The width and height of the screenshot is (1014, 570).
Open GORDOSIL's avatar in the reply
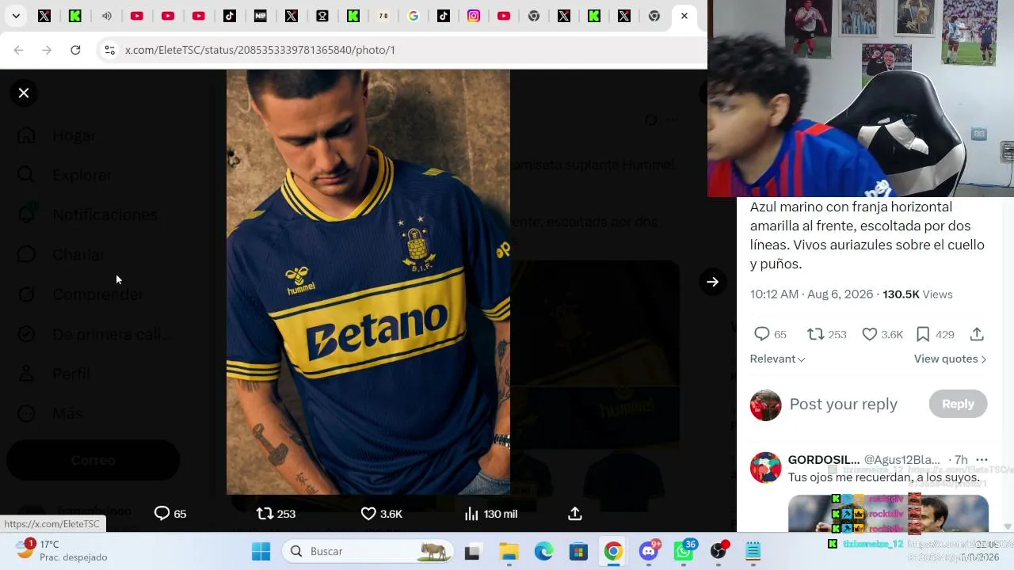(x=765, y=467)
